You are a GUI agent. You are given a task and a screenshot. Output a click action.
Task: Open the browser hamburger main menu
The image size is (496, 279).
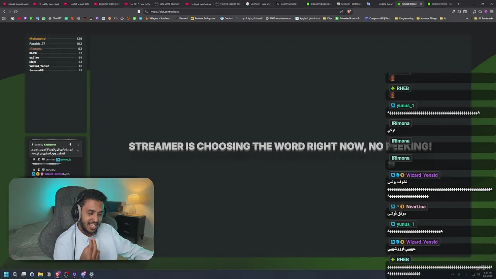coord(492,12)
